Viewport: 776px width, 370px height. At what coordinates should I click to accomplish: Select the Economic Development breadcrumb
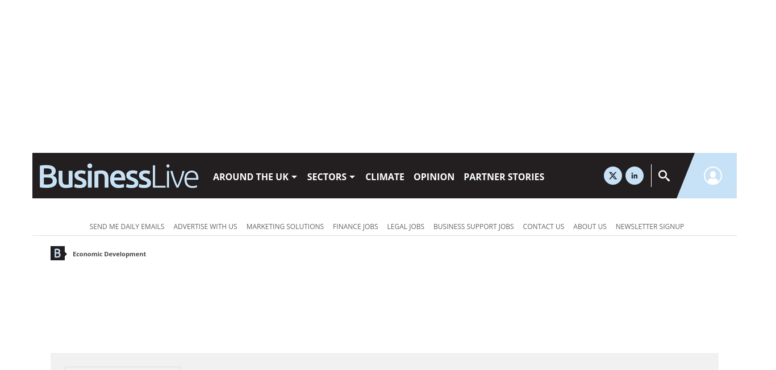(109, 254)
